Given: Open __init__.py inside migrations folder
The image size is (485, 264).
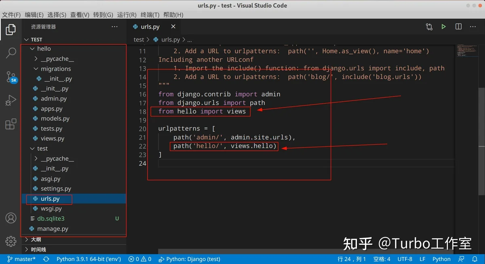Looking at the screenshot, I should tap(74, 79).
